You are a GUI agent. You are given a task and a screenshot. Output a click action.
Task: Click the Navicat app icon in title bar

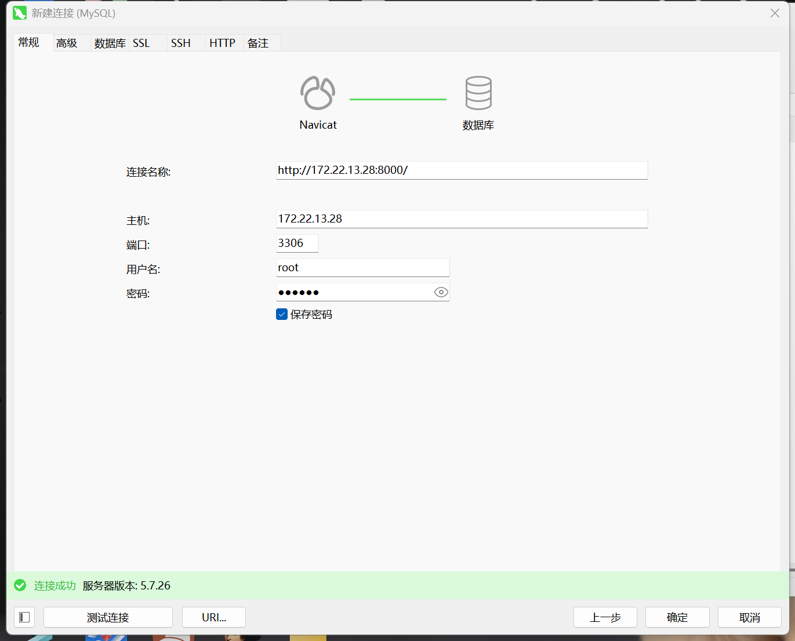click(20, 13)
